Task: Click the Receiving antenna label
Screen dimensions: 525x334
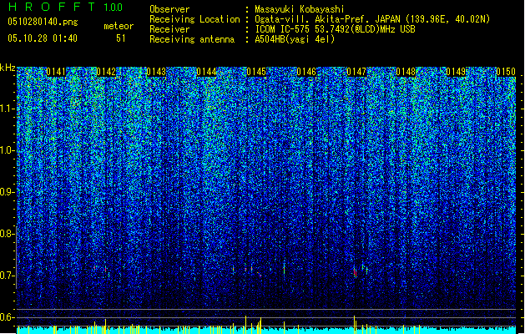Action: (192, 39)
